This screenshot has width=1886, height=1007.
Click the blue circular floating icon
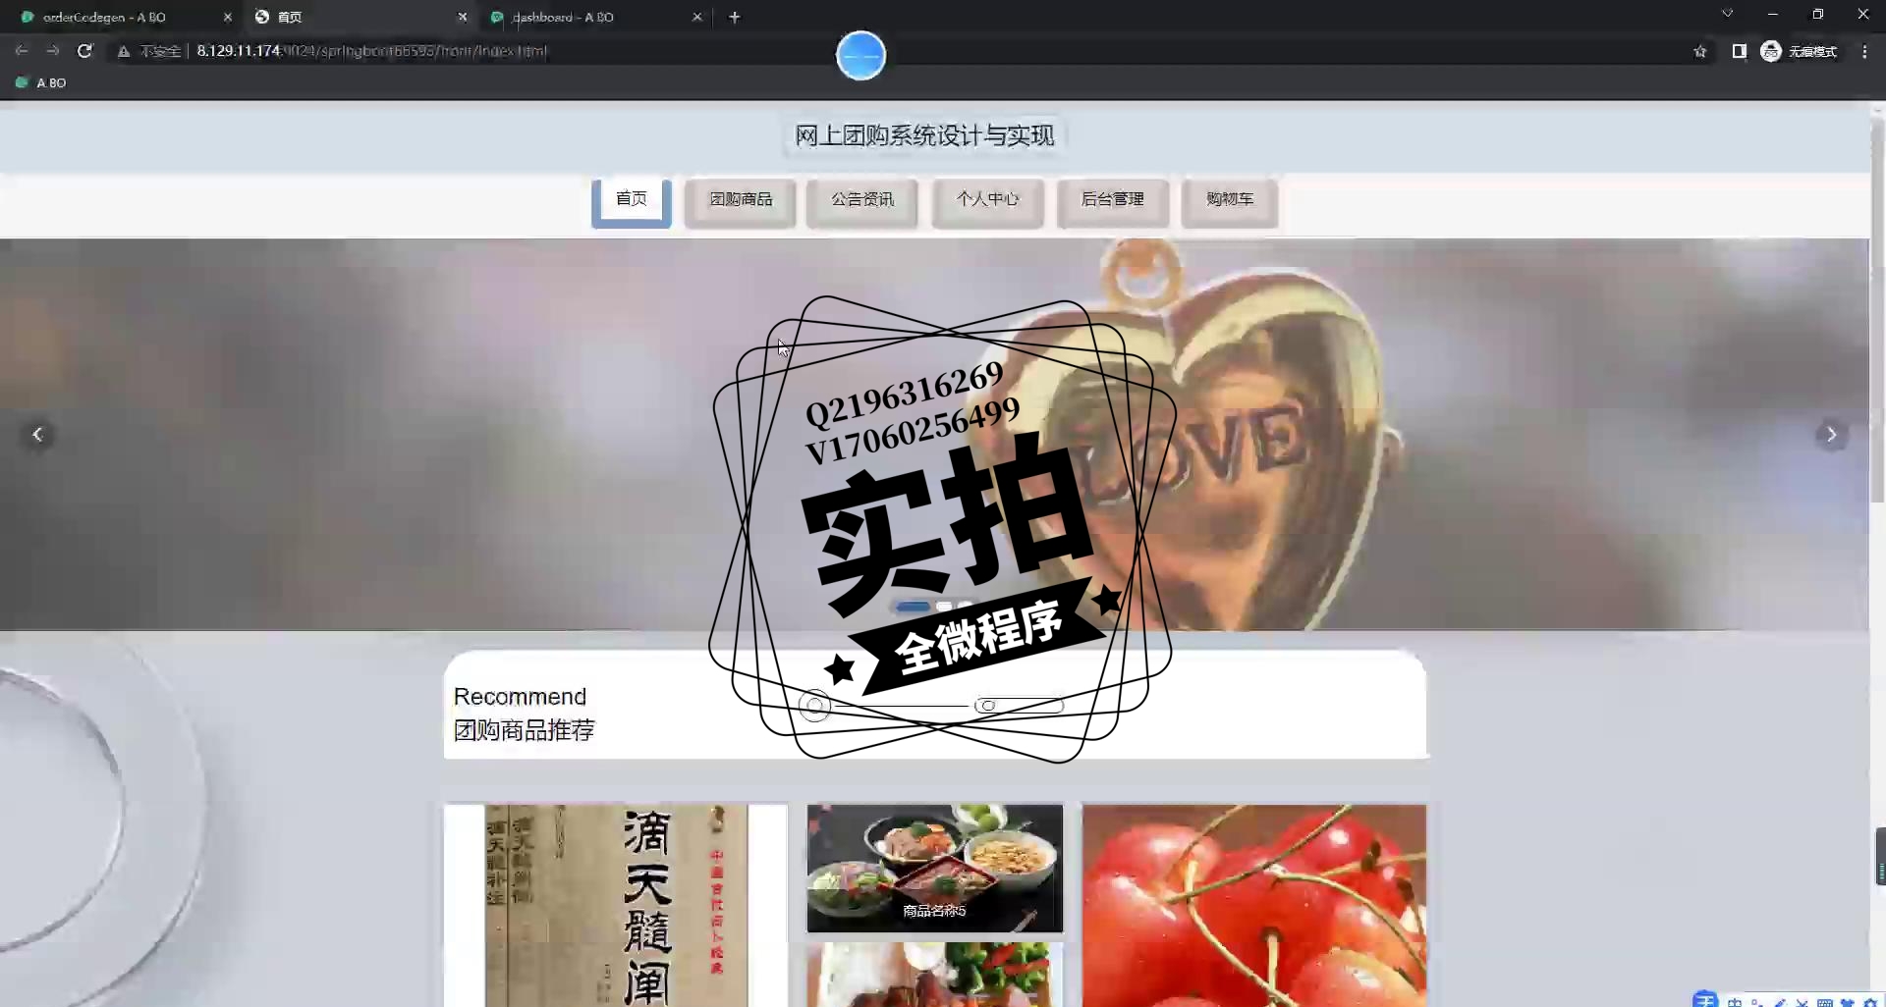[x=860, y=56]
